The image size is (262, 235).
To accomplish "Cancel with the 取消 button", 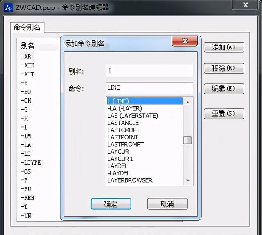I will (x=167, y=204).
